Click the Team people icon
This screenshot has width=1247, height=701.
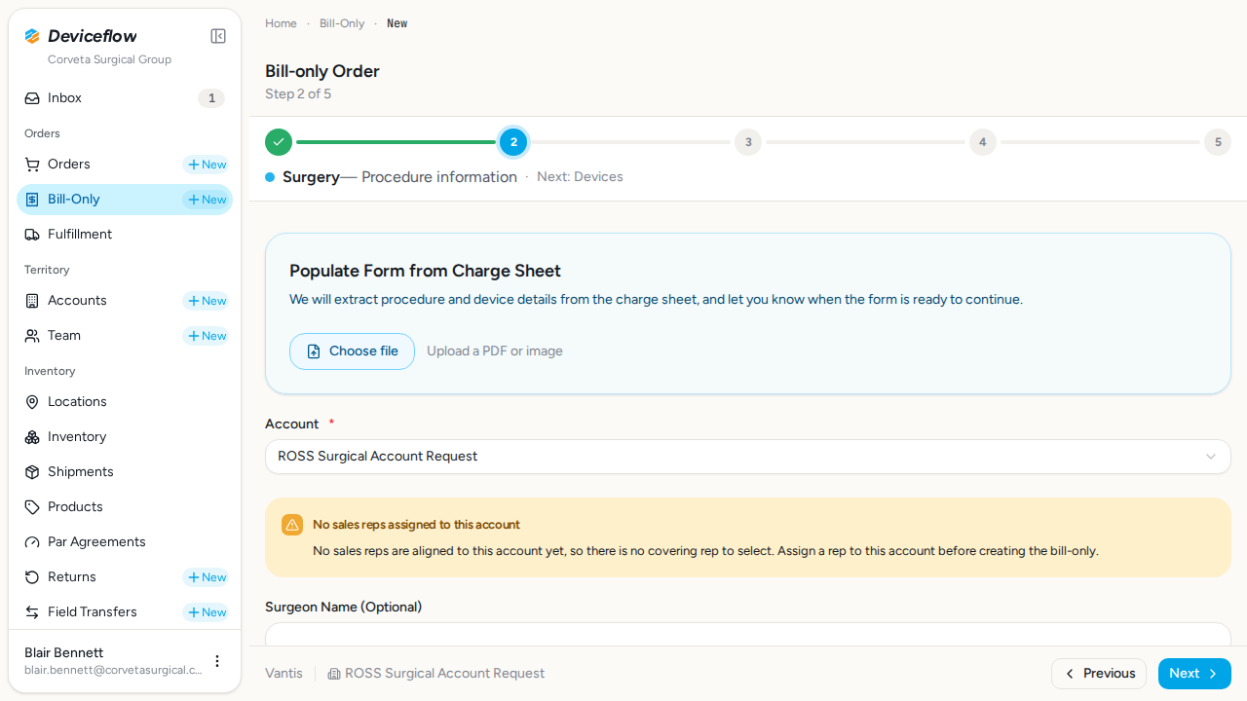32,336
